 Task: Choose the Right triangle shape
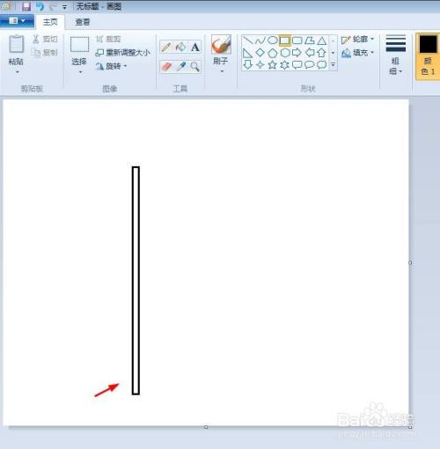coord(247,53)
